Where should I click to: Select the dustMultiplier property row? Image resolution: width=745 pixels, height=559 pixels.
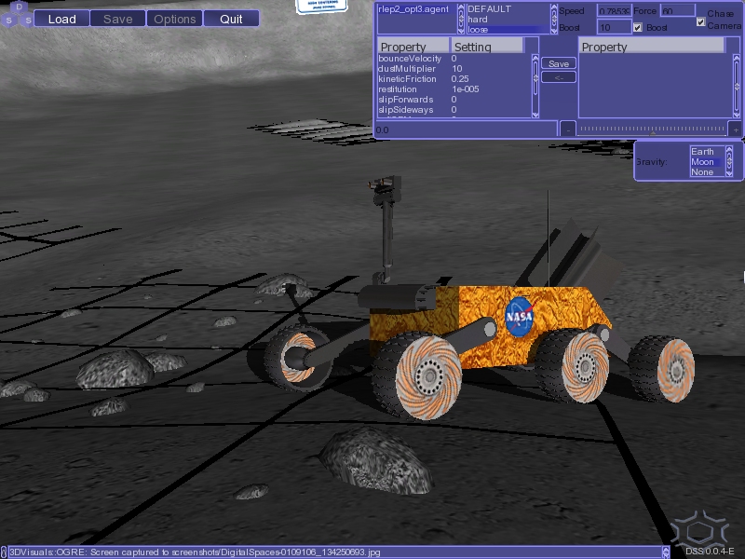coord(454,69)
